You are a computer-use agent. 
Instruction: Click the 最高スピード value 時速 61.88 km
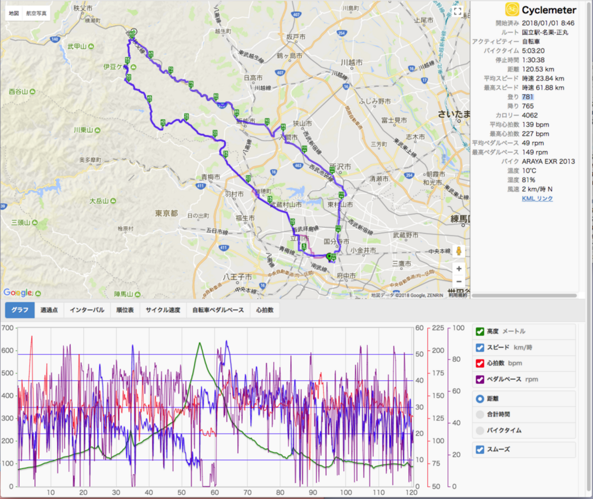pos(543,88)
